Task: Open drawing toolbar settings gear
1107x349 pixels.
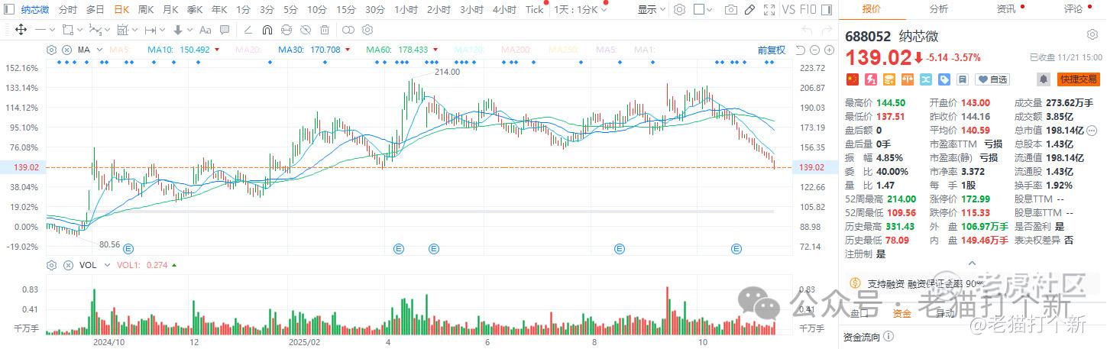Action: [367, 30]
